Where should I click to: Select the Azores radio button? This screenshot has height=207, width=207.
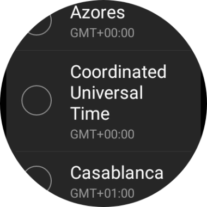(x=36, y=20)
